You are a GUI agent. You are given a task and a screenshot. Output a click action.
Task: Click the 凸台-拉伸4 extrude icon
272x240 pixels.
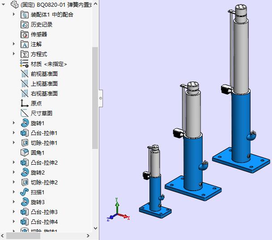(25, 222)
